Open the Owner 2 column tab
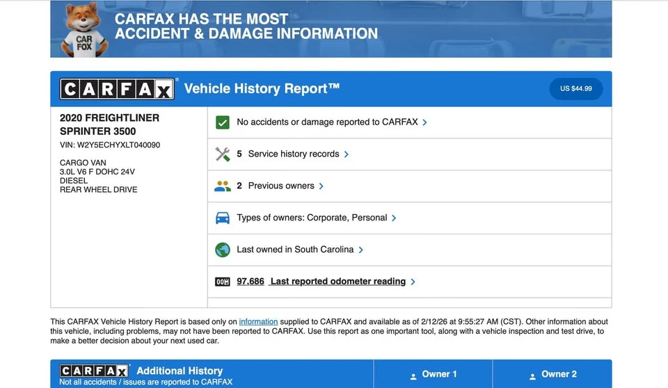The image size is (668, 388). [552, 374]
